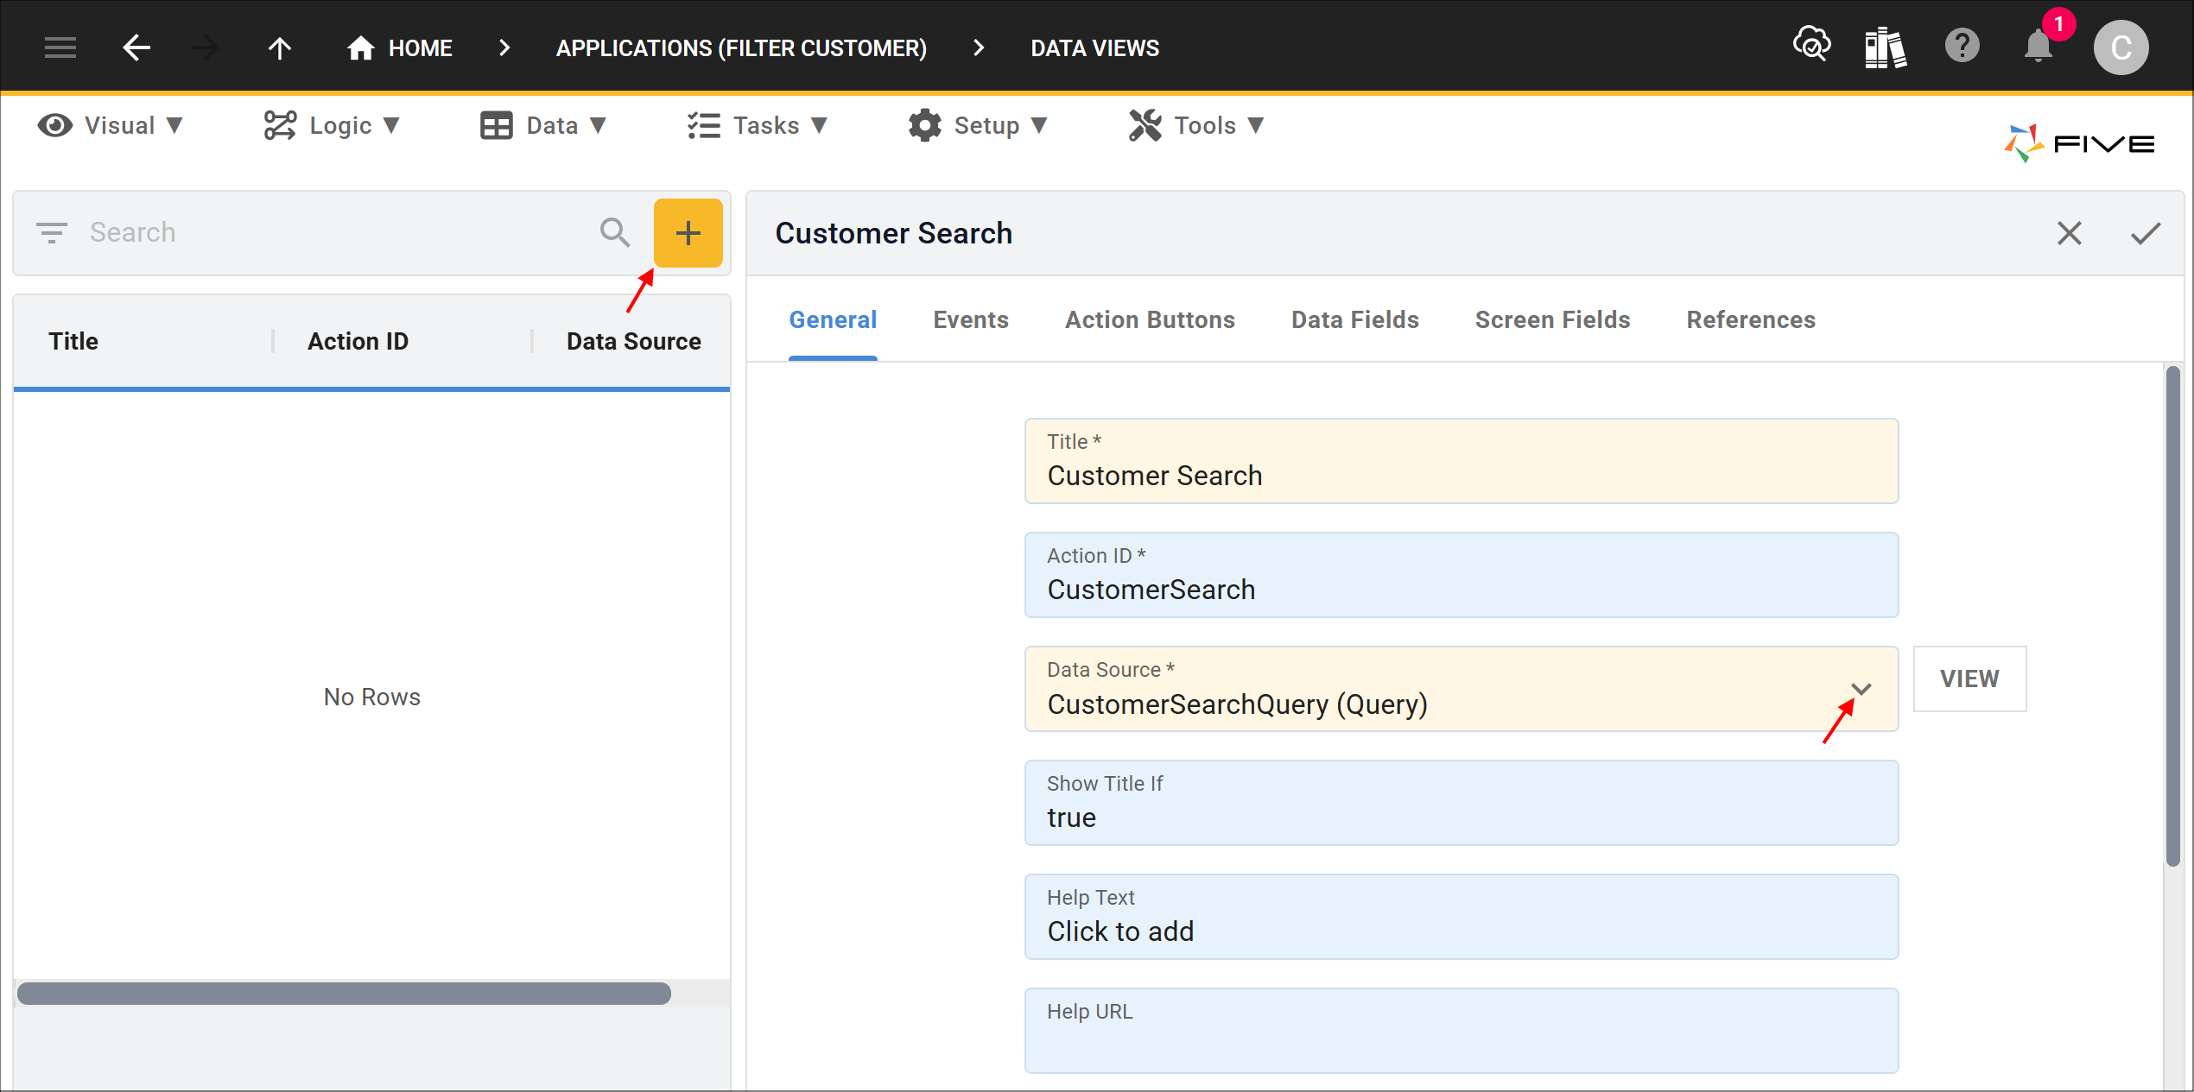Image resolution: width=2194 pixels, height=1092 pixels.
Task: Open the Logic menu
Action: click(x=334, y=124)
